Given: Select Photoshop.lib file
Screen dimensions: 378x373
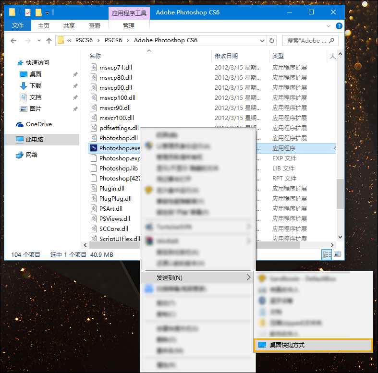Looking at the screenshot, I should click(x=118, y=168).
